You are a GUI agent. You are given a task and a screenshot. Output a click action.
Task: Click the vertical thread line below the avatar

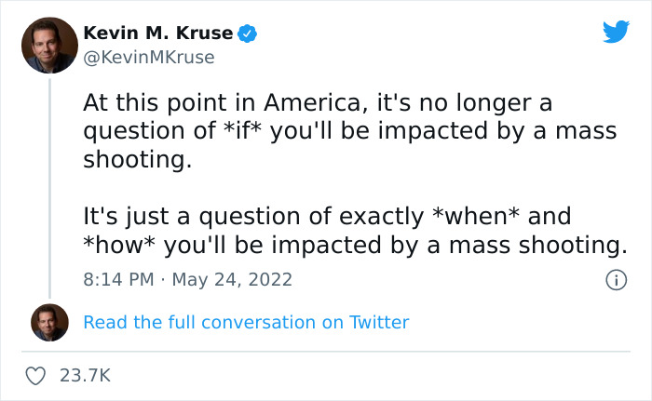point(49,186)
